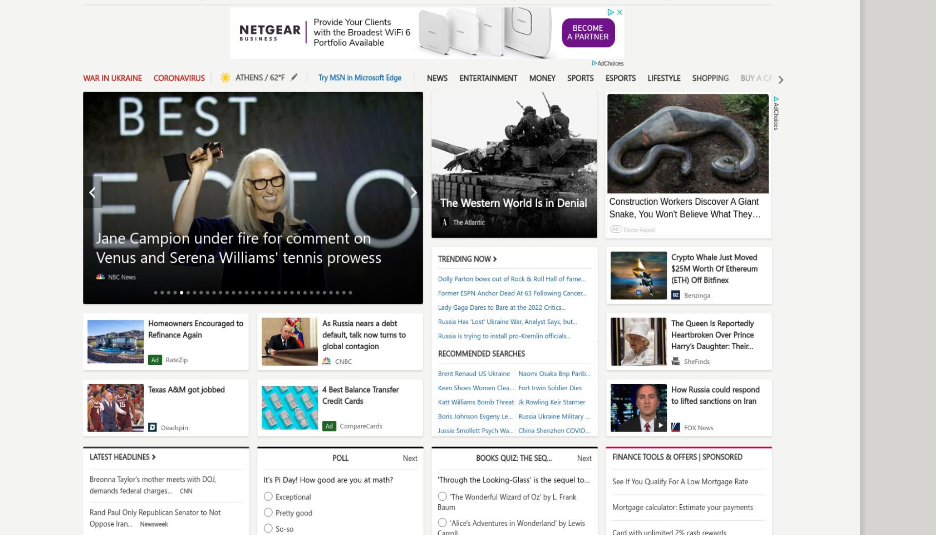
Task: Open Rand Paul Only Republican Senator headline
Action: 155,518
